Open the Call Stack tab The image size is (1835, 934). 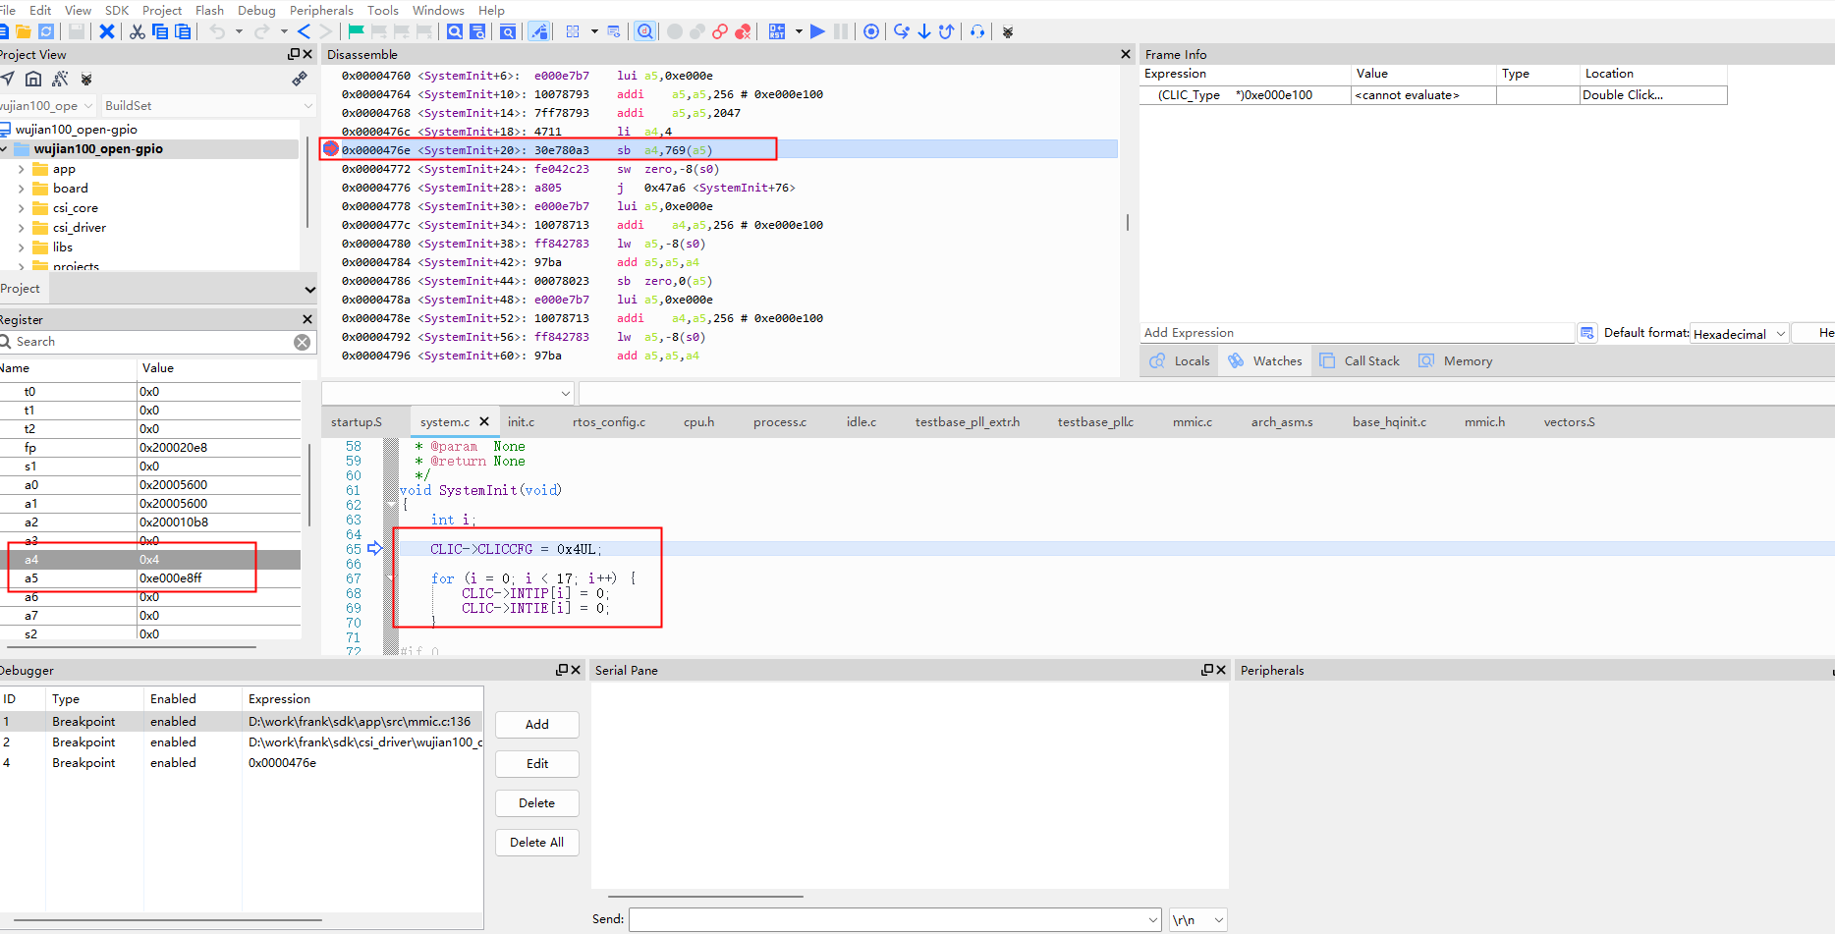tap(1361, 361)
